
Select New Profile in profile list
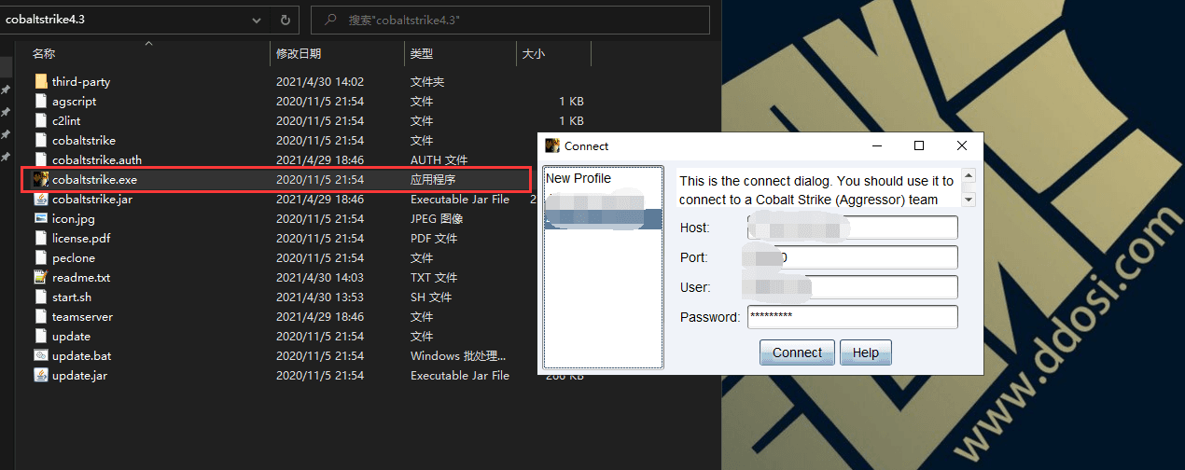click(579, 178)
